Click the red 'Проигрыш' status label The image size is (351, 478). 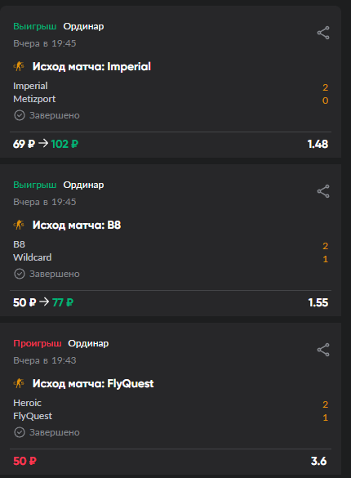38,343
